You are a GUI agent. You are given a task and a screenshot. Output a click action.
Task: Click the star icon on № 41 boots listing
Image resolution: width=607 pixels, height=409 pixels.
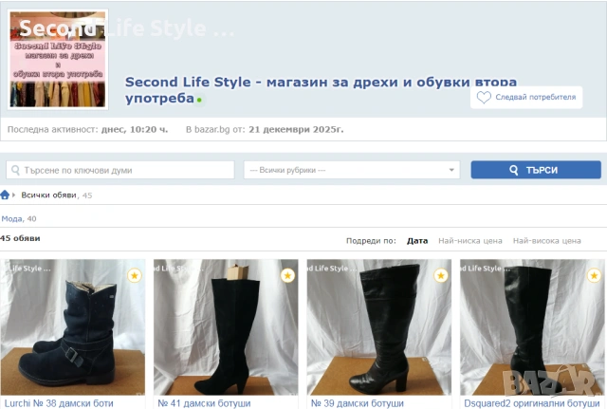pyautogui.click(x=287, y=275)
